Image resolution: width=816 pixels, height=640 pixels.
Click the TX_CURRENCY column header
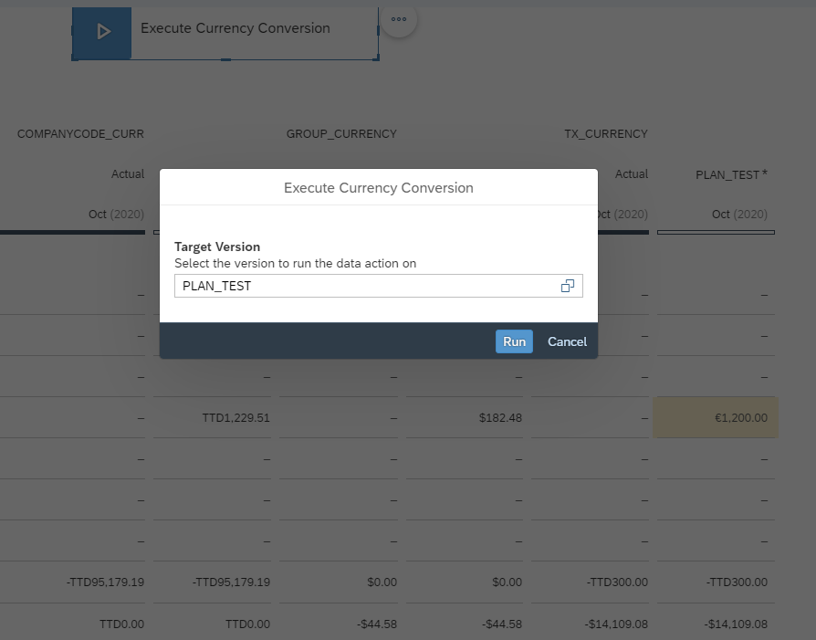pyautogui.click(x=606, y=134)
